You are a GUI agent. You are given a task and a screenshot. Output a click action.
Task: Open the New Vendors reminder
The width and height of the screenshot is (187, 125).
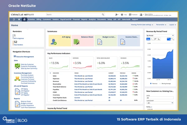pos(18,45)
